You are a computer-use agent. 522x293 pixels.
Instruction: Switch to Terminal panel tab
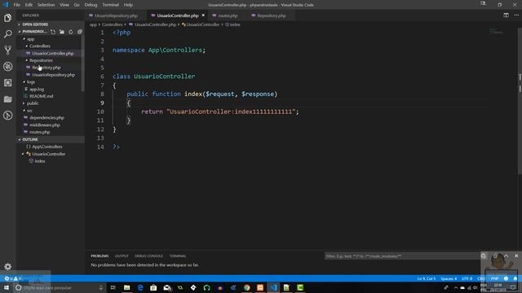tap(178, 256)
